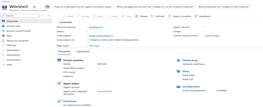The image size is (263, 107).
Task: Click the Disks section icon
Action: click(178, 71)
